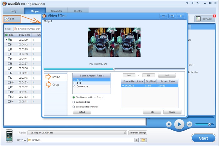The width and height of the screenshot is (219, 146).
Task: Mute the preview volume speaker icon
Action: pyautogui.click(x=189, y=124)
